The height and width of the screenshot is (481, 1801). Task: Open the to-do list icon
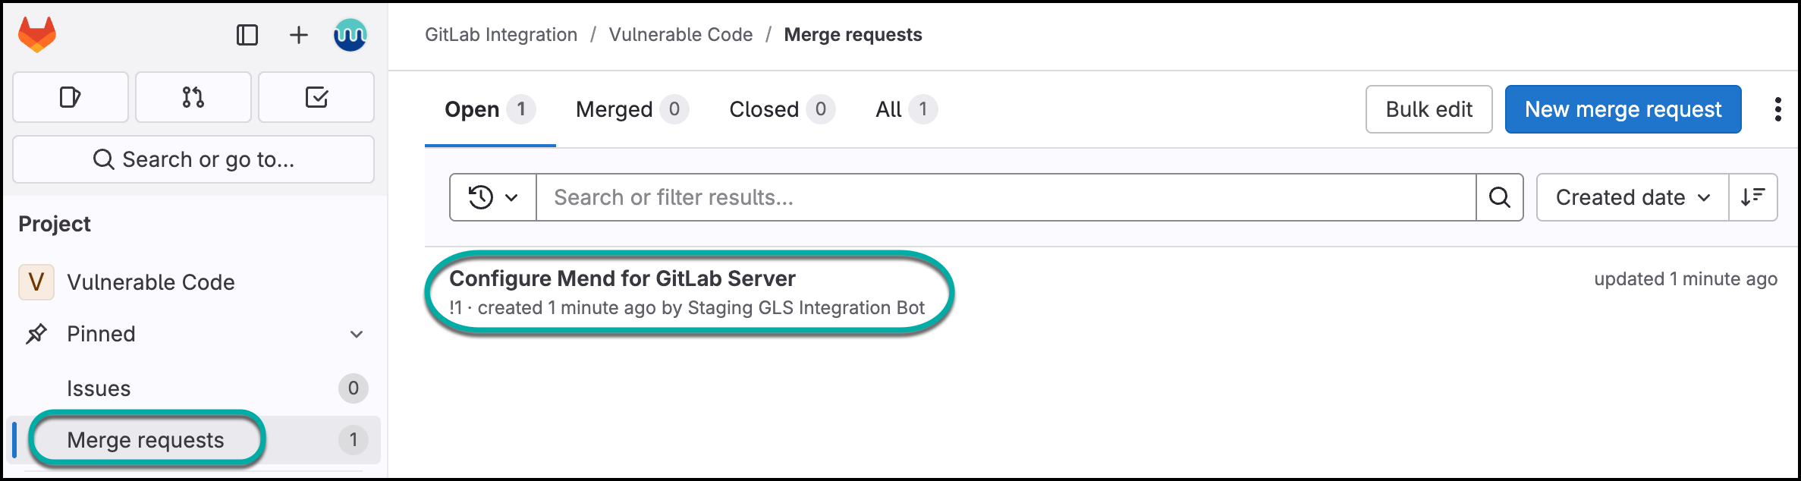316,97
